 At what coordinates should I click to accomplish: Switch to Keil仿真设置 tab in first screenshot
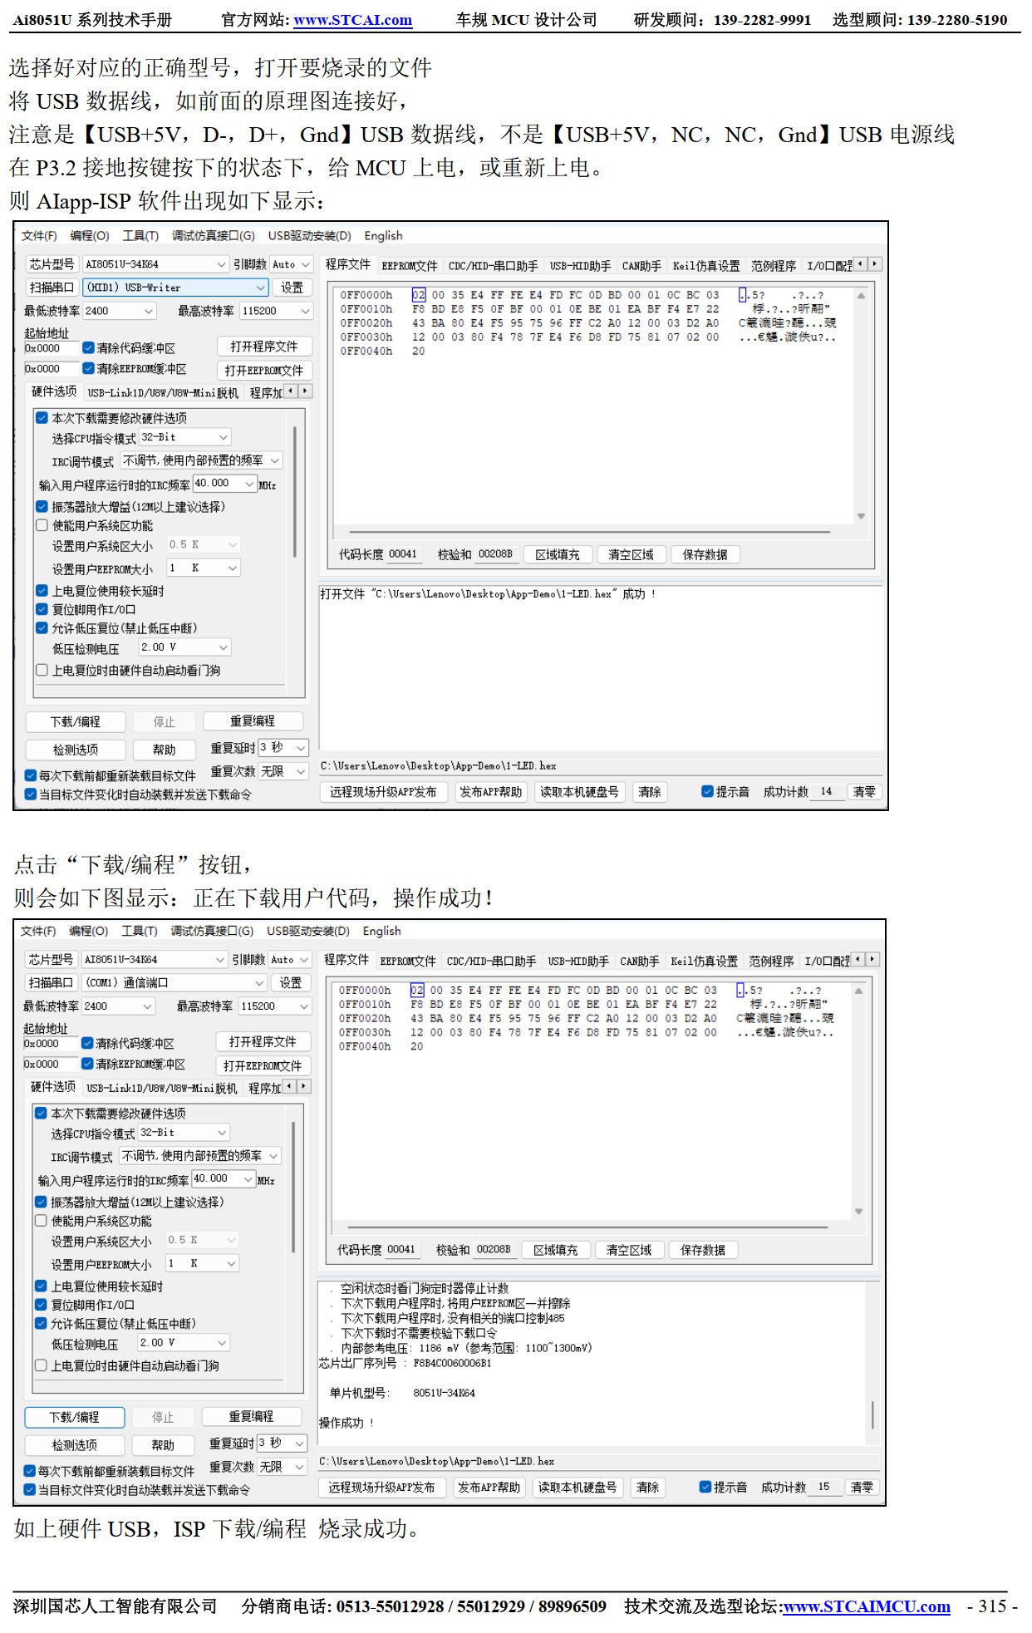(x=706, y=266)
